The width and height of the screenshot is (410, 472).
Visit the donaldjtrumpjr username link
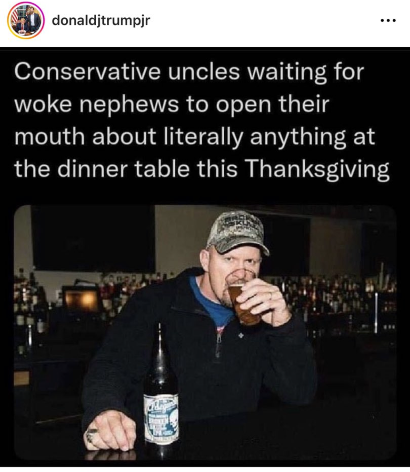pos(101,21)
